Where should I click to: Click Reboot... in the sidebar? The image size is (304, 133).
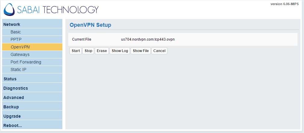pyautogui.click(x=13, y=125)
